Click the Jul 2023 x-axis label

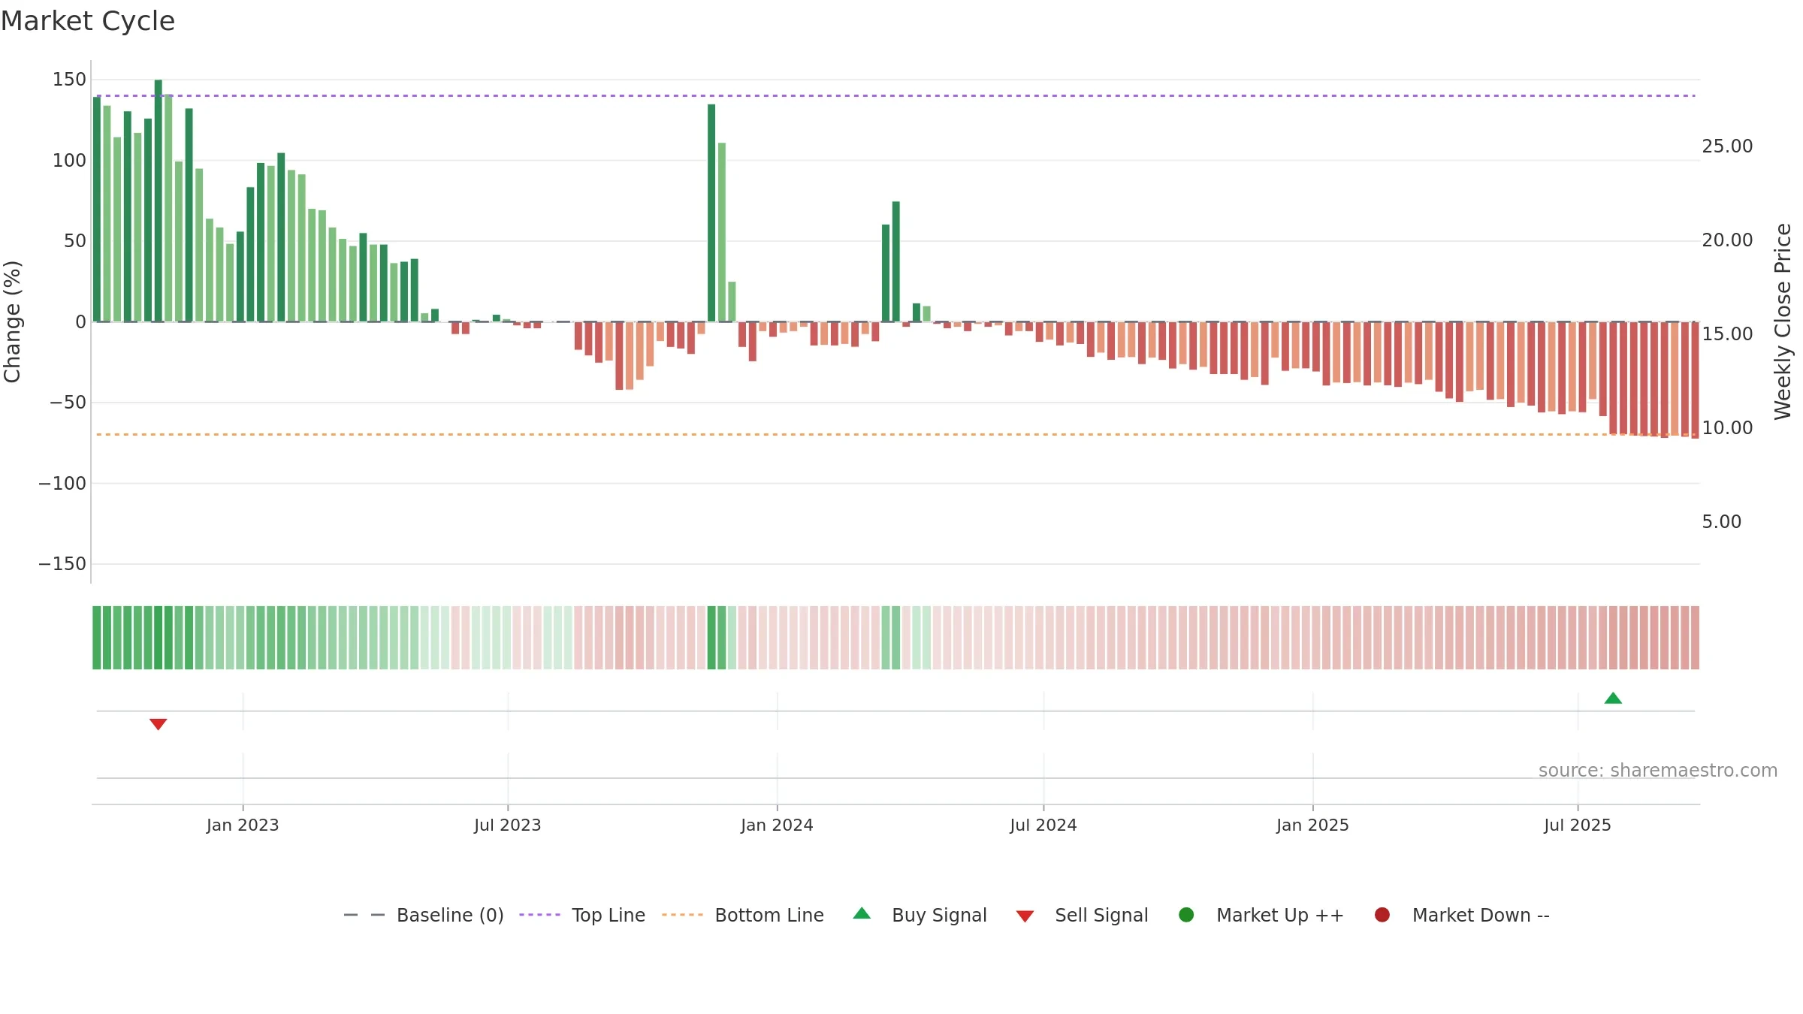pos(508,825)
